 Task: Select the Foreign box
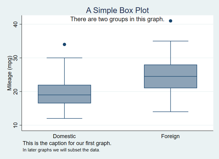tap(170, 71)
